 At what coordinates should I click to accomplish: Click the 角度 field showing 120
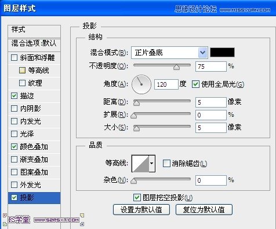[x=166, y=84]
